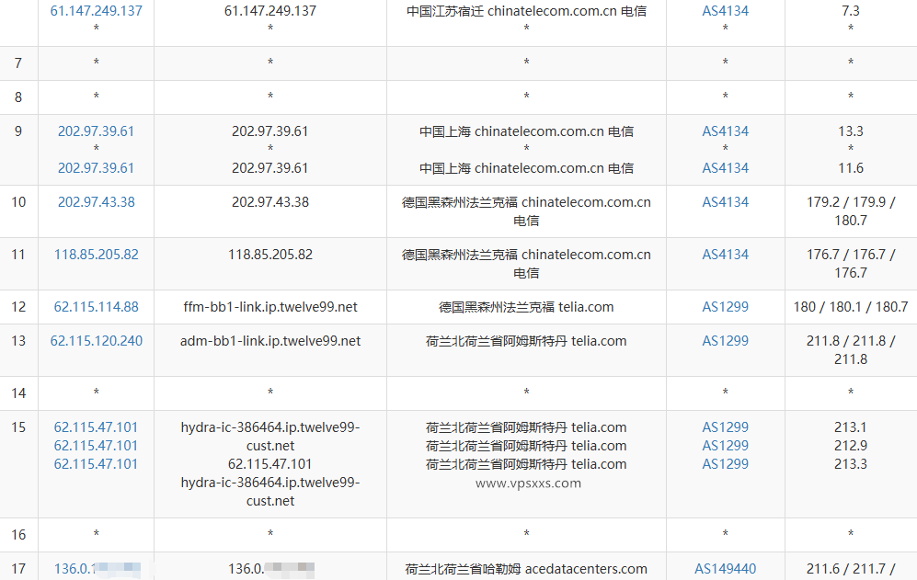This screenshot has height=580, width=917.
Task: Select hop number 10
Action: click(x=18, y=201)
